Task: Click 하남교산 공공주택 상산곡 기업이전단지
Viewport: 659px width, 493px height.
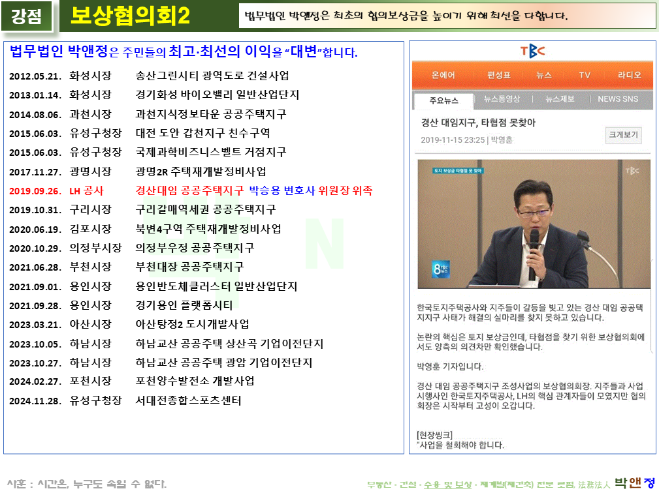Action: point(229,344)
